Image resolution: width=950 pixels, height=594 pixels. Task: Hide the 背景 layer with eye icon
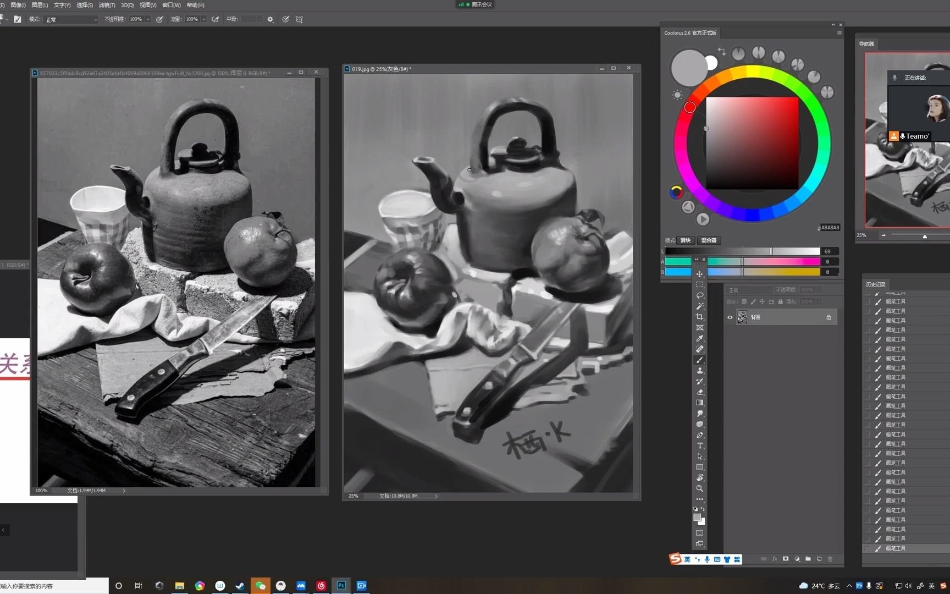tap(730, 317)
